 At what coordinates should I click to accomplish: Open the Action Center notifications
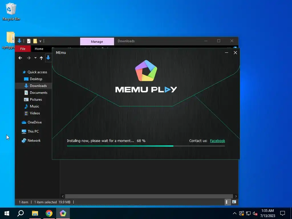[x=283, y=213]
